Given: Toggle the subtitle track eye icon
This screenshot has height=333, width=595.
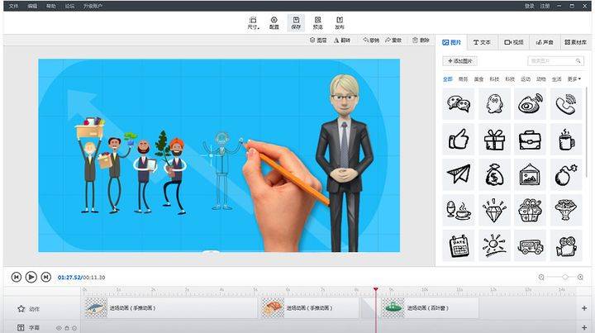Looking at the screenshot, I should coord(59,328).
